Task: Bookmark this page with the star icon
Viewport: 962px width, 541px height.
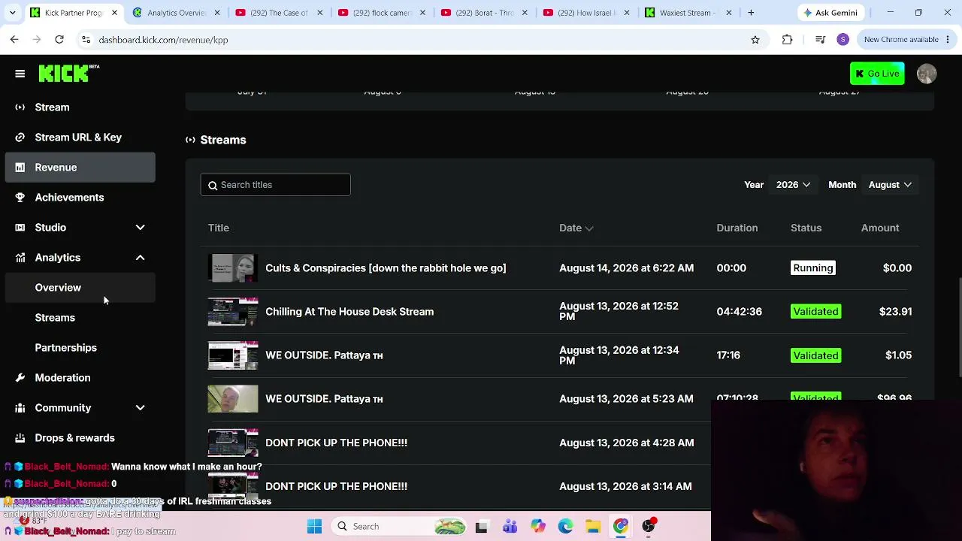Action: (x=755, y=40)
